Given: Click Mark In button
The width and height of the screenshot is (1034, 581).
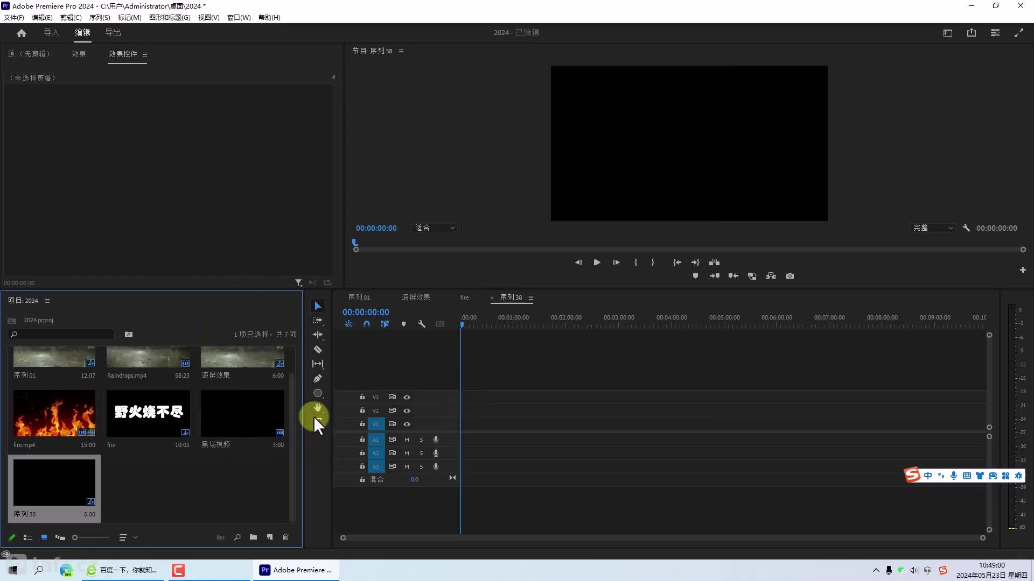Looking at the screenshot, I should coord(636,263).
